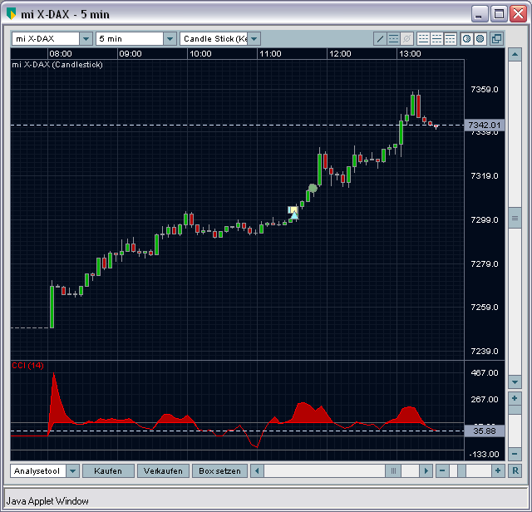Close the mi X-DAX window
Viewport: 532px width, 512px height.
(x=518, y=14)
